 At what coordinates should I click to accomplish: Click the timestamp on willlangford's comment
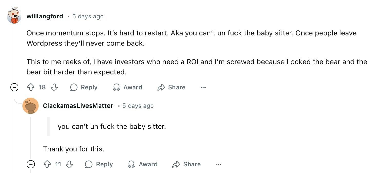pos(88,16)
